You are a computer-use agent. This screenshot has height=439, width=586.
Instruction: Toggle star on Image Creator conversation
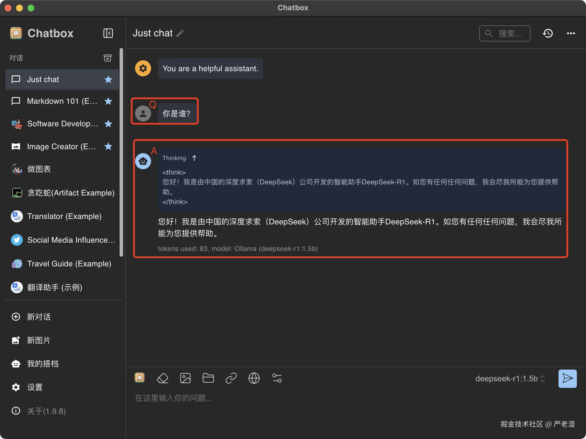click(108, 146)
